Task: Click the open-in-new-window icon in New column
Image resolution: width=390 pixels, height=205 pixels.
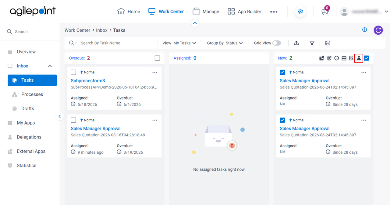Action: (321, 58)
